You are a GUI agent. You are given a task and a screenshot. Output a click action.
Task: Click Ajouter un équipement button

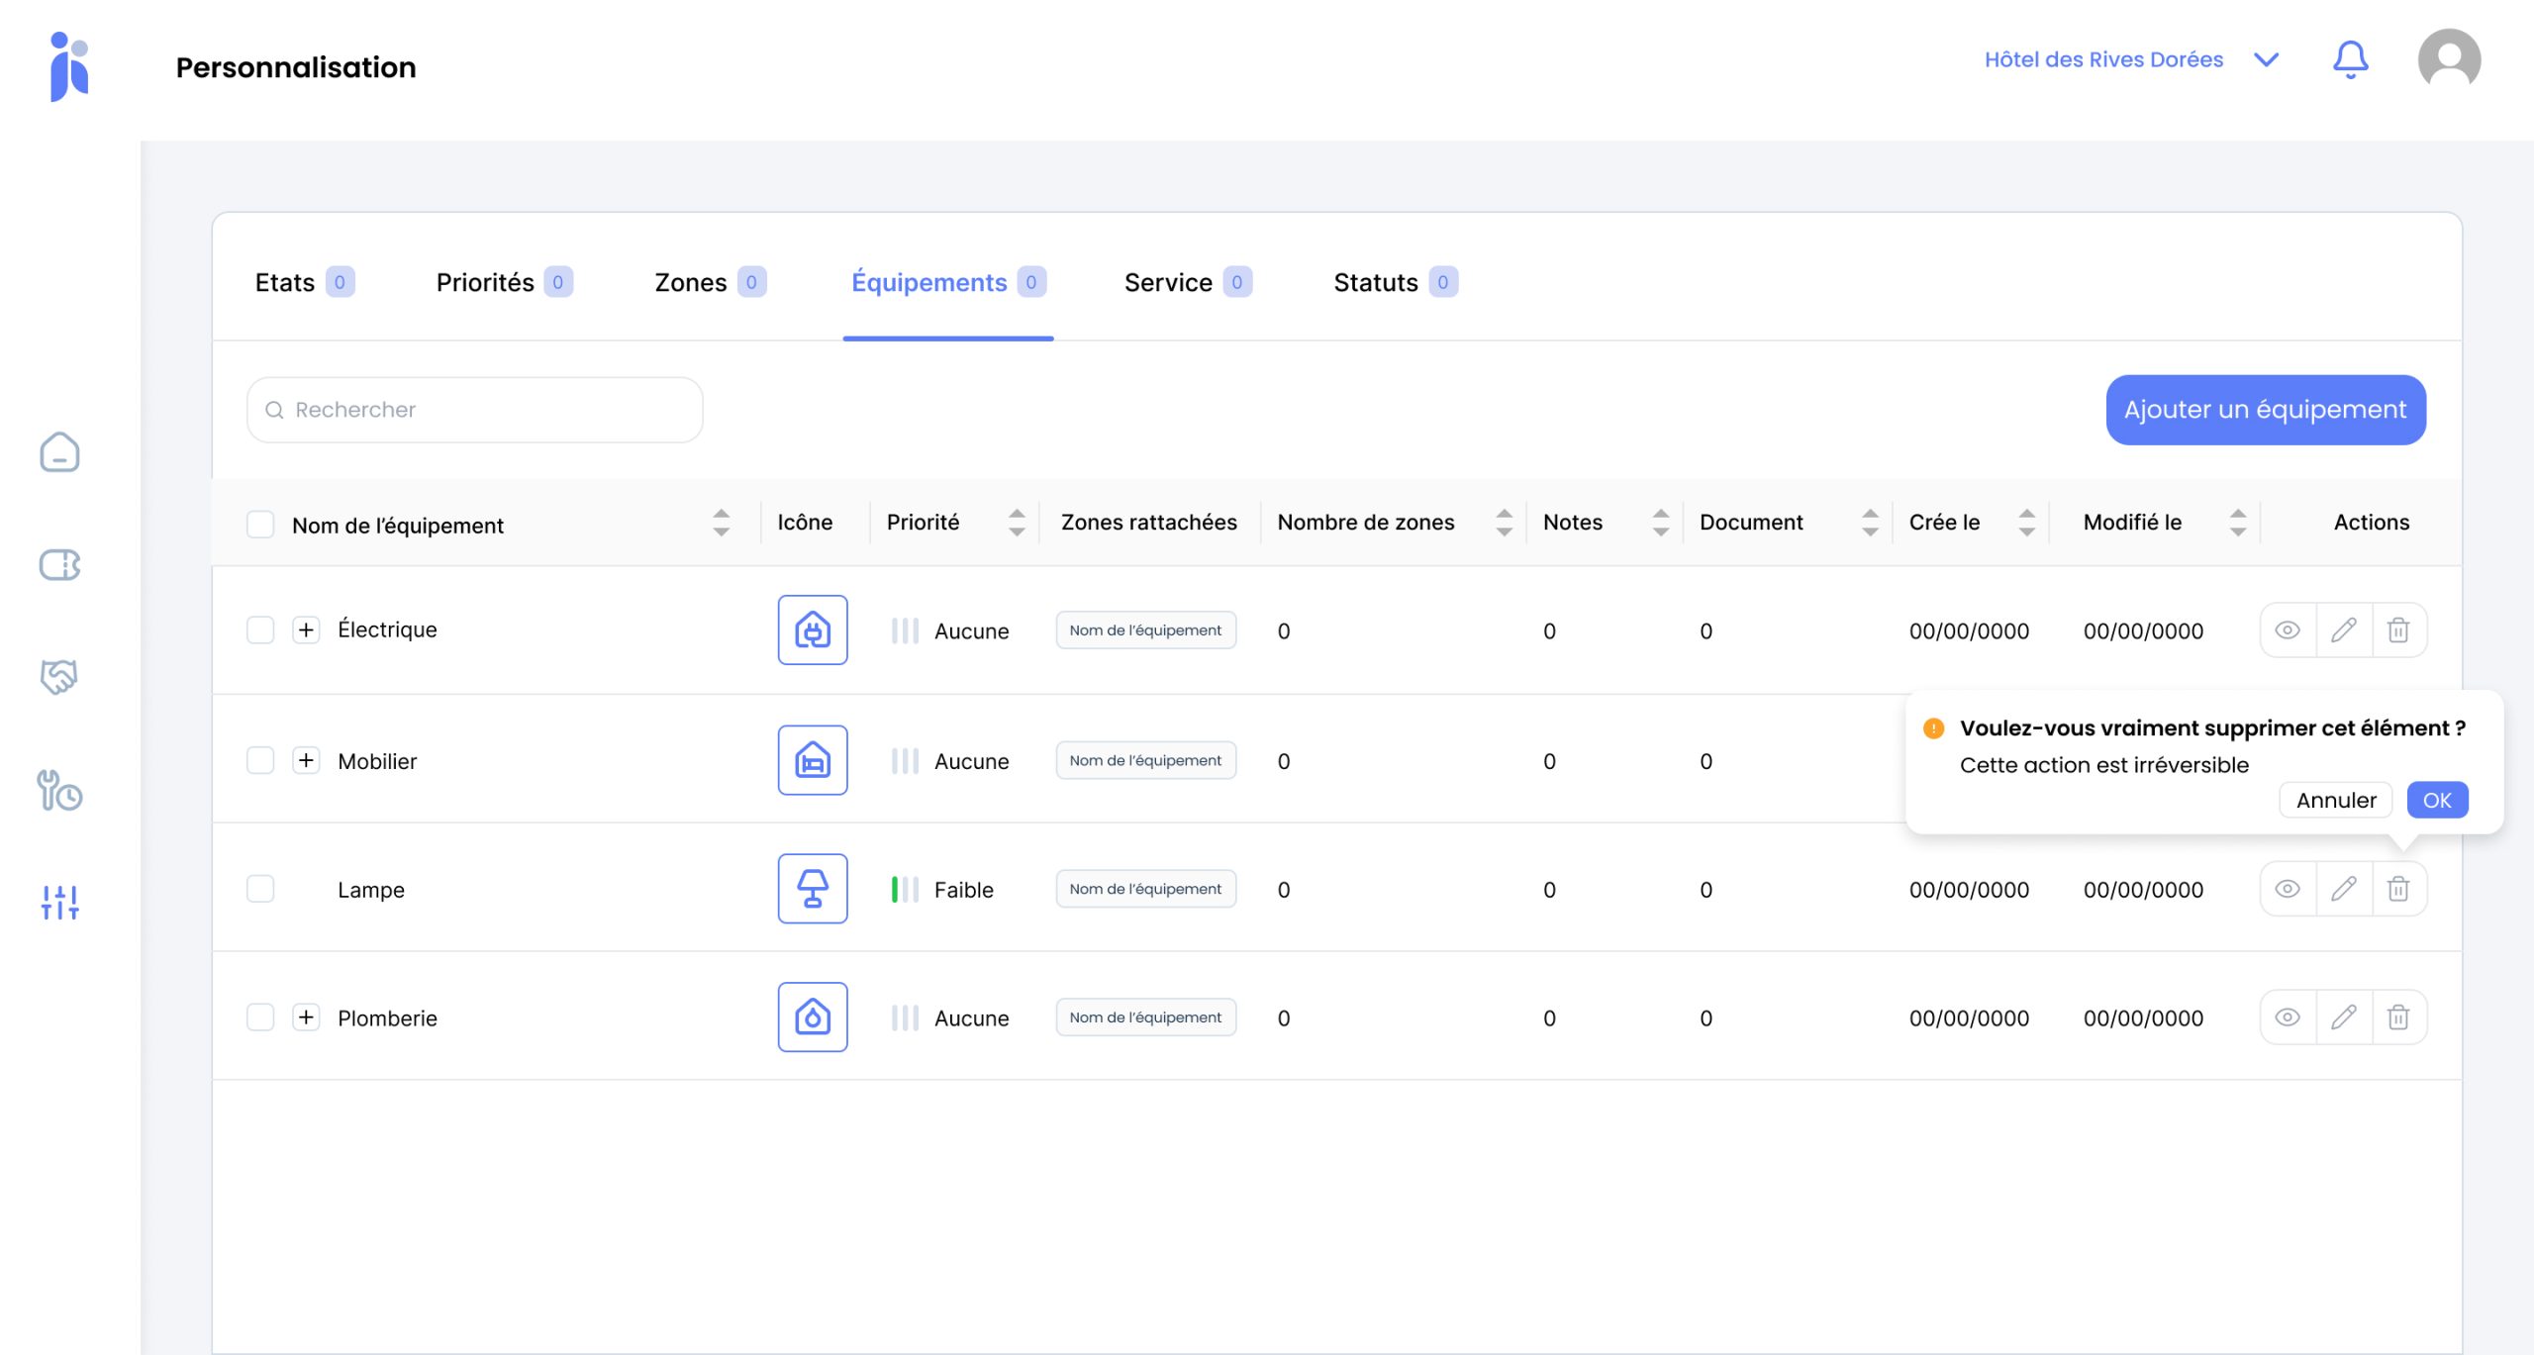coord(2265,410)
